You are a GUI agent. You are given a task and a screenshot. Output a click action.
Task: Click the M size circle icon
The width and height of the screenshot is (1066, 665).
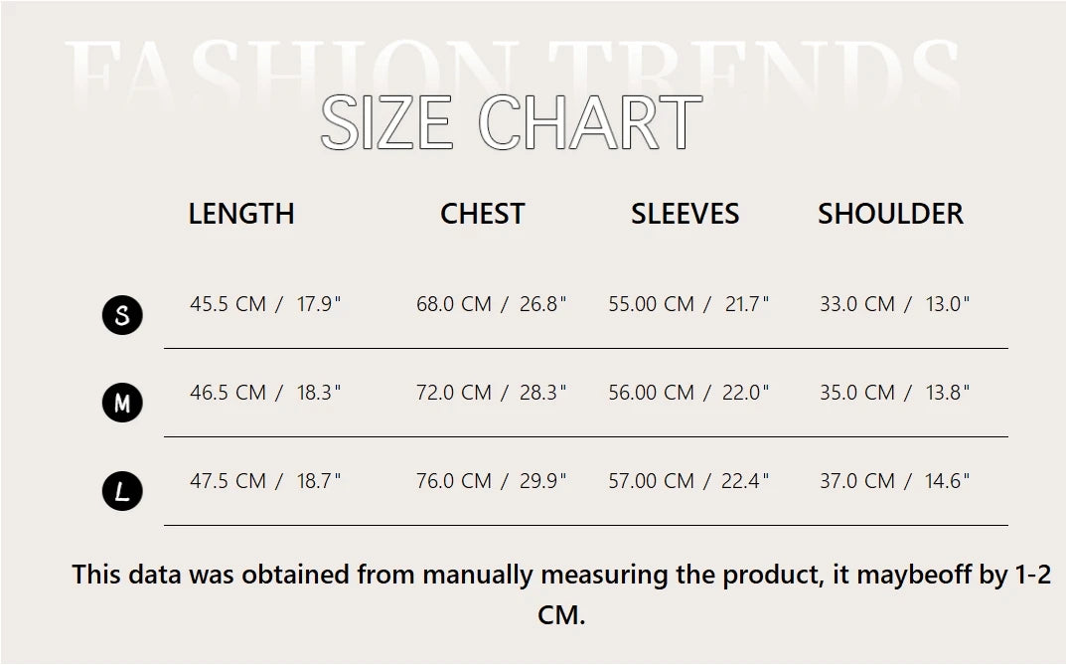pos(122,403)
